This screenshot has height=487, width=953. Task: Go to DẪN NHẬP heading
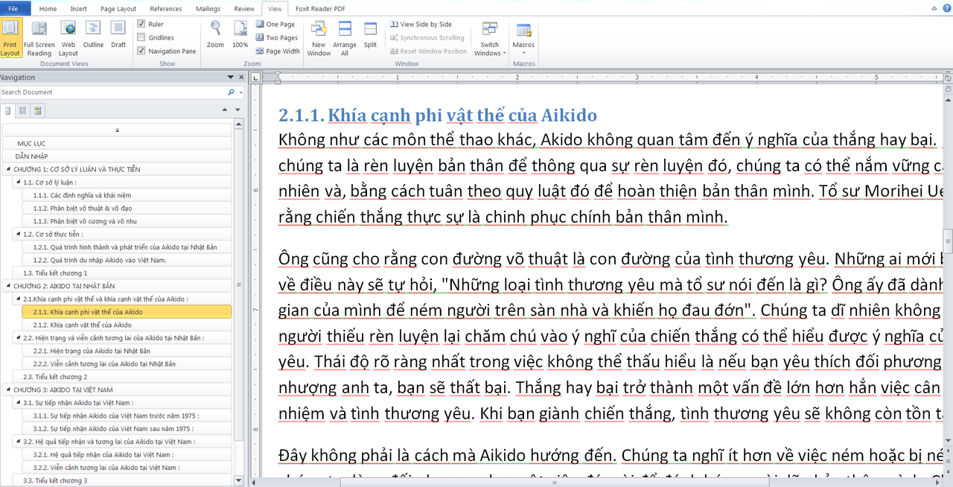[x=117, y=156]
